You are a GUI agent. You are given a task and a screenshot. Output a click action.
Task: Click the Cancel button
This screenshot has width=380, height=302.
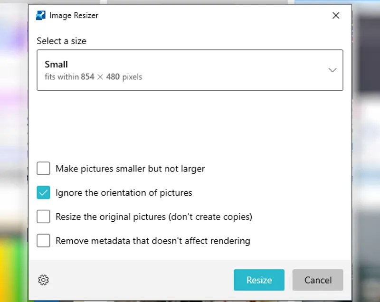click(317, 280)
